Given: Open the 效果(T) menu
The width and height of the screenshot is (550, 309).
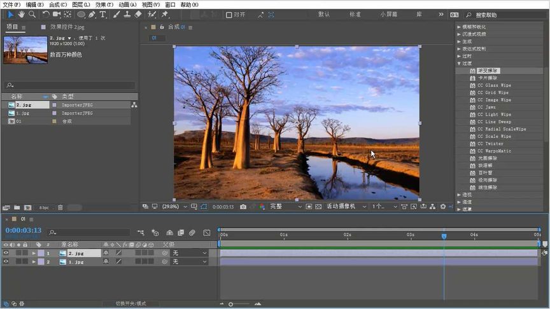Looking at the screenshot, I should pos(104,4).
